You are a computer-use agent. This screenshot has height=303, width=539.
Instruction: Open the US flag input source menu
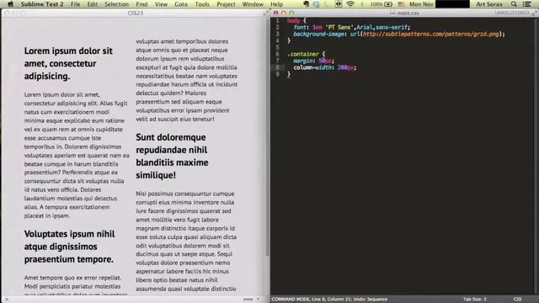coord(401,4)
